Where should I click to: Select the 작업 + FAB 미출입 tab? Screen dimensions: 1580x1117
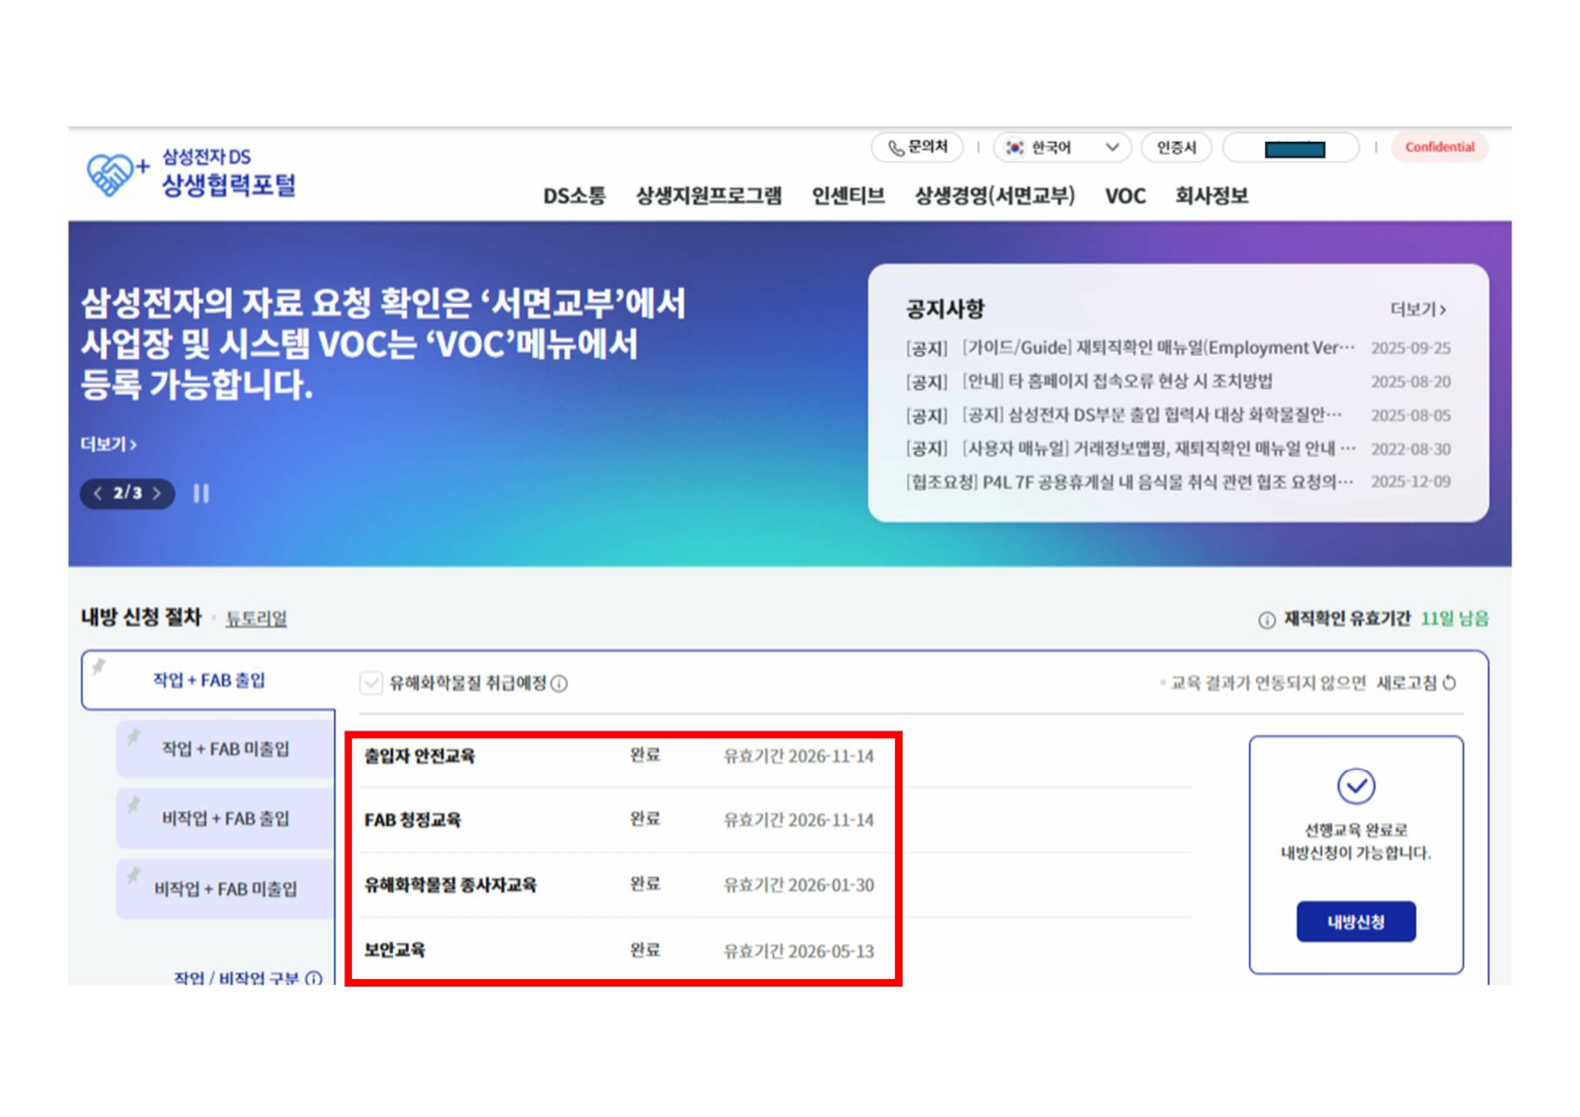pos(225,749)
